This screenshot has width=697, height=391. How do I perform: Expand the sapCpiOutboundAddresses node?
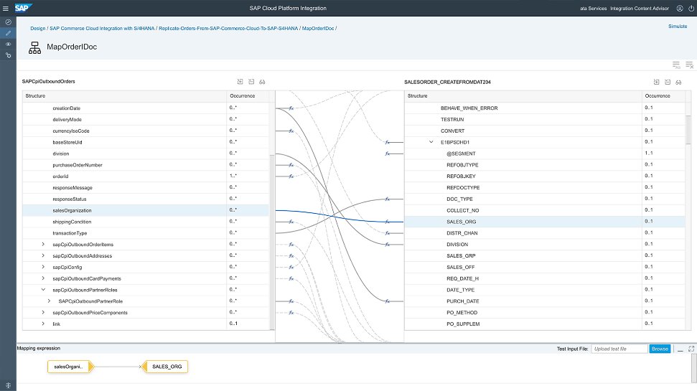(x=43, y=255)
